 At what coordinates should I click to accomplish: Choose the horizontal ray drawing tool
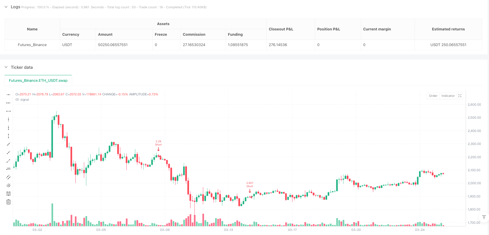(8, 103)
